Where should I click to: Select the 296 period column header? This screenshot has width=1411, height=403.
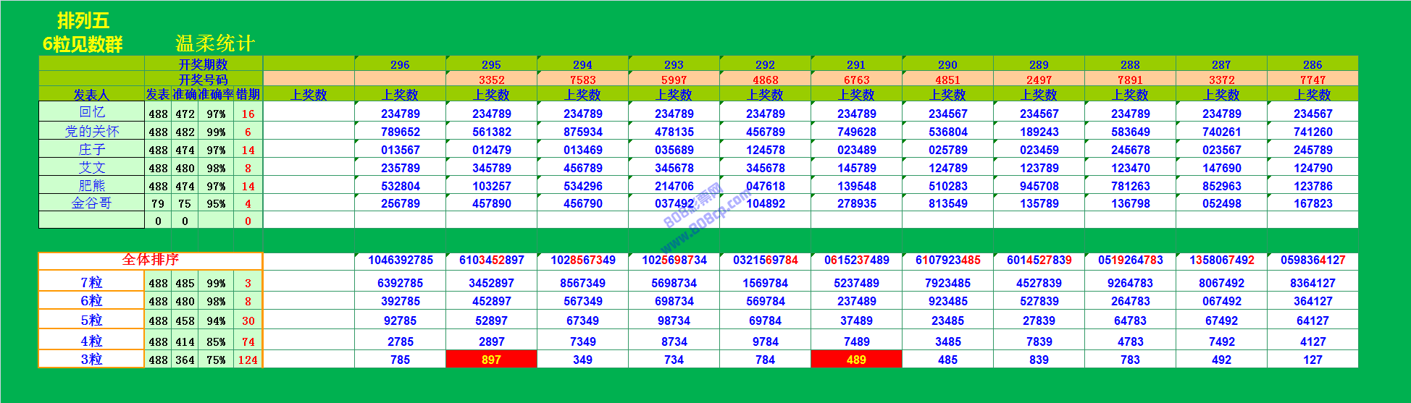pos(400,64)
